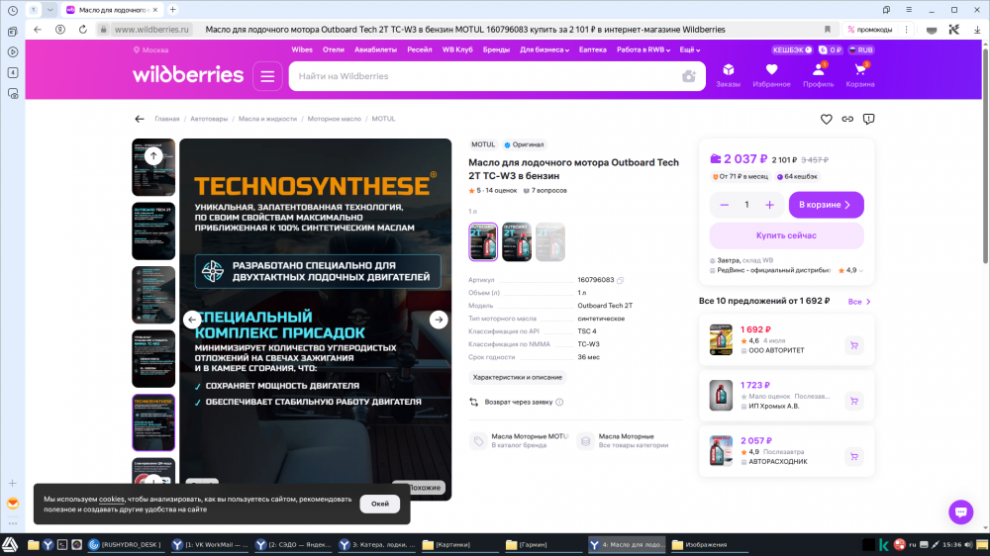Decrease quantity with minus button

pyautogui.click(x=725, y=205)
